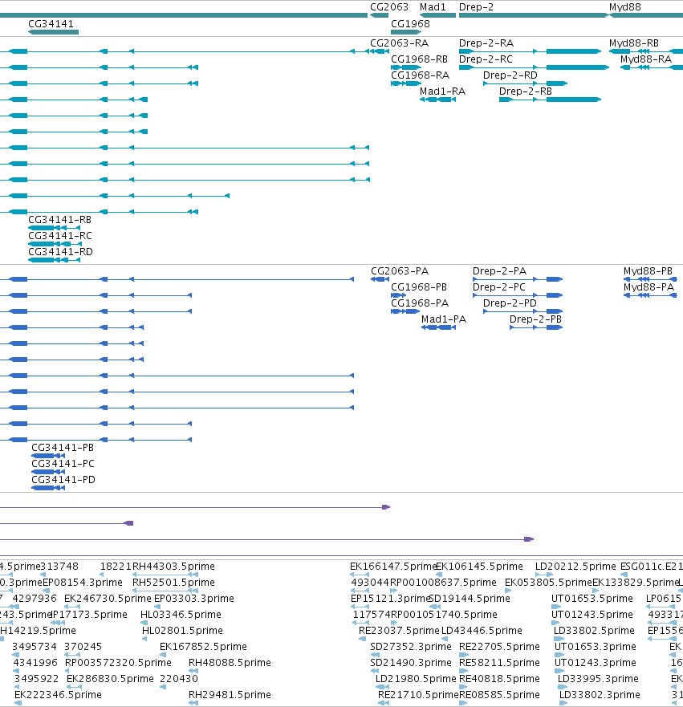Click EST label RH52501.5prime
683x707 pixels.
173,583
